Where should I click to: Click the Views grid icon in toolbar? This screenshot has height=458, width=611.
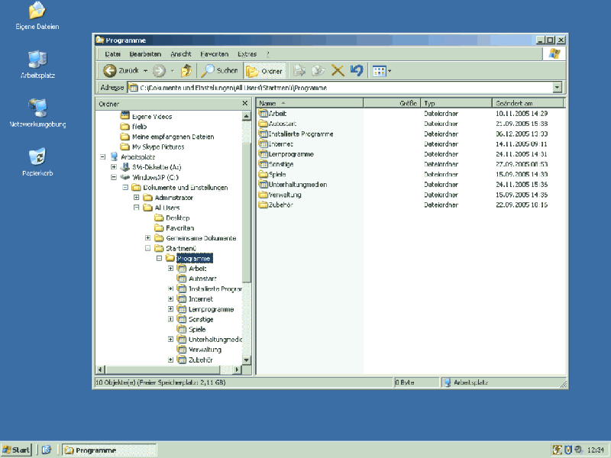click(379, 71)
